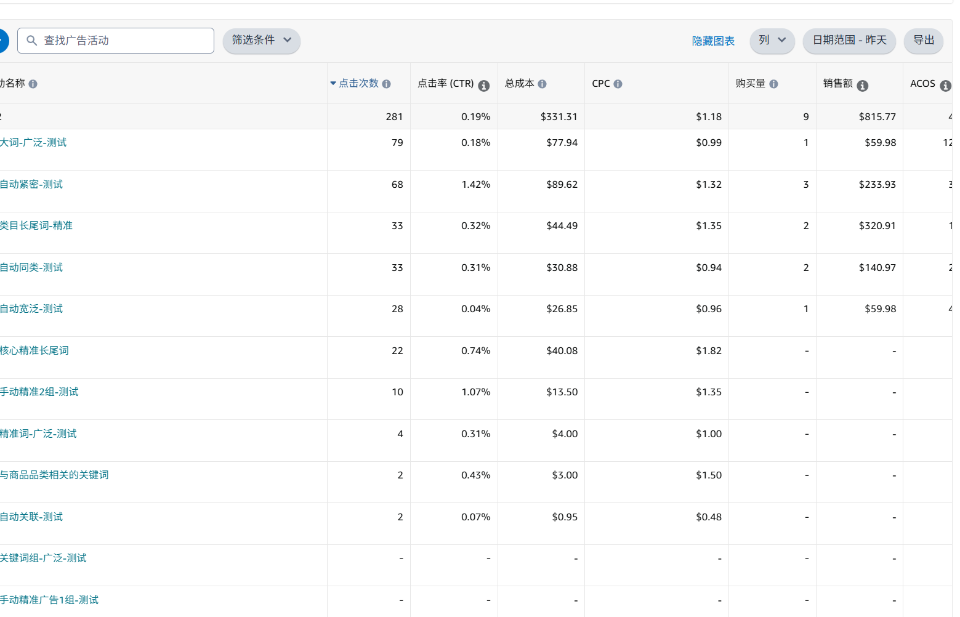Image resolution: width=960 pixels, height=617 pixels.
Task: Focus the 查找广告活动 search field
Action: pos(123,41)
